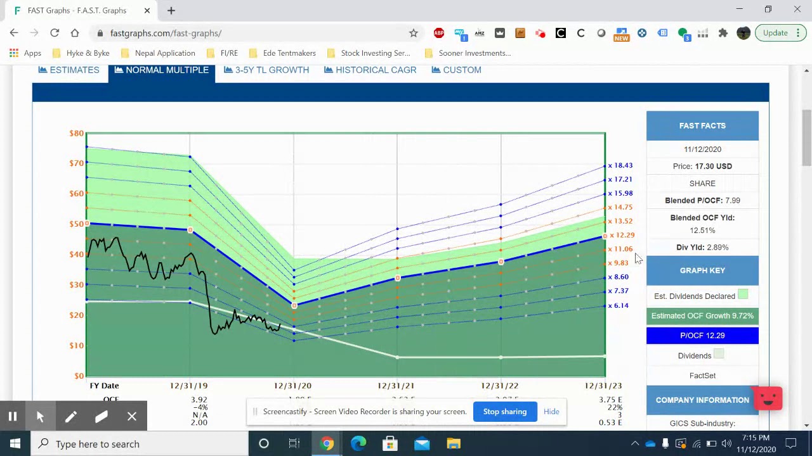This screenshot has width=812, height=456.
Task: Select the Screencastify mouse pointer tool
Action: [x=40, y=417]
